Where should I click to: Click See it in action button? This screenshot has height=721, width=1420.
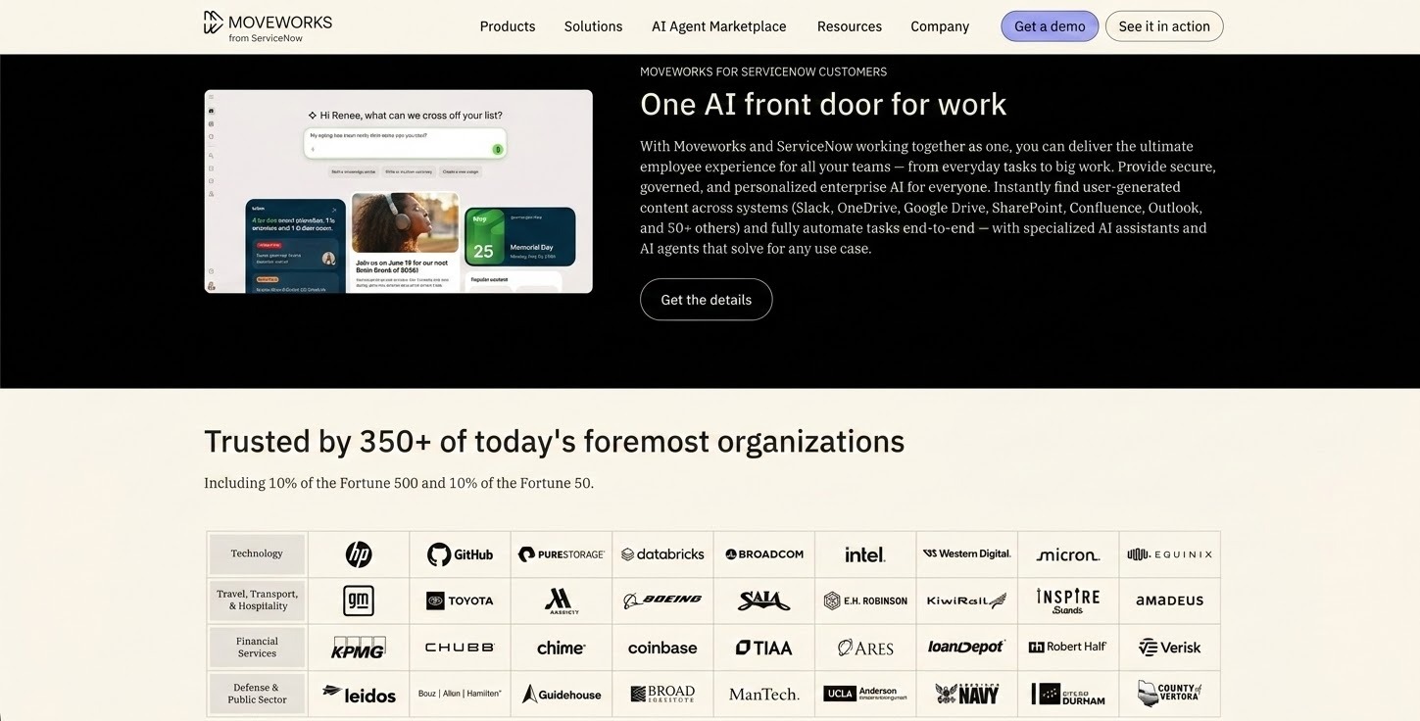click(1164, 26)
